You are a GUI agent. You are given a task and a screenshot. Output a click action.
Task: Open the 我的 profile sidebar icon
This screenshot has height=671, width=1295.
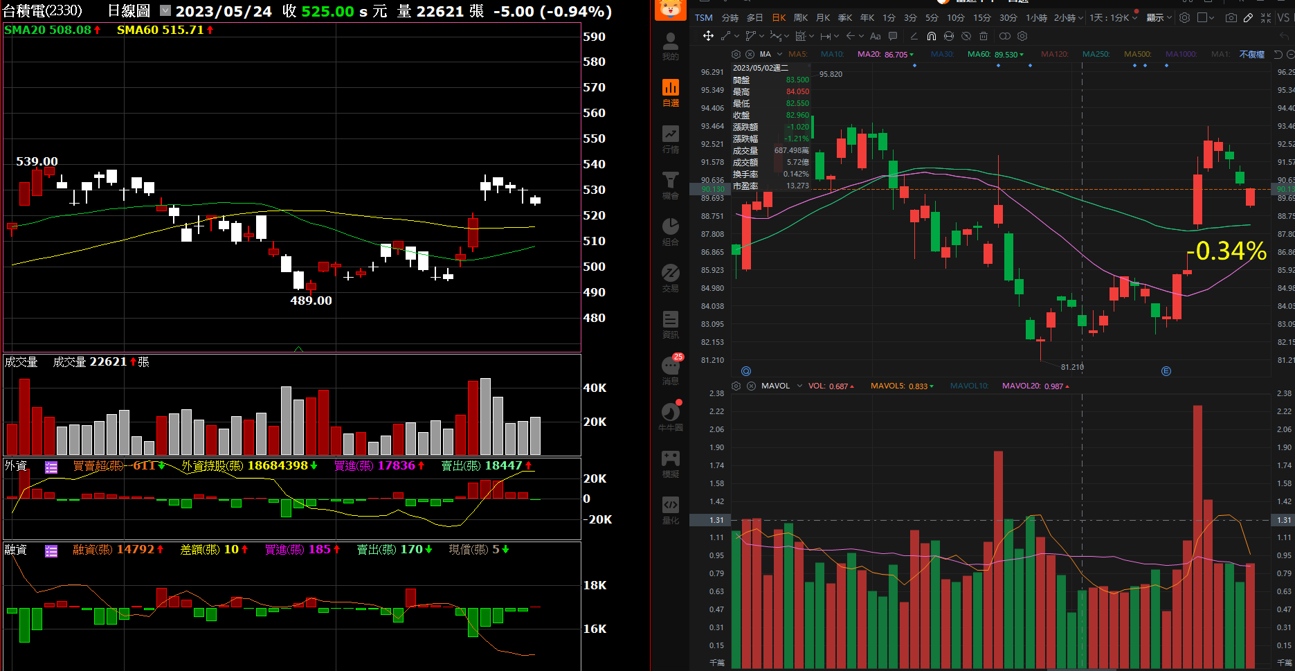(671, 46)
